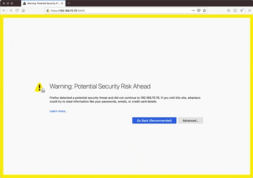Open page actions three-dot menu
The width and height of the screenshot is (253, 178).
[x=193, y=11]
